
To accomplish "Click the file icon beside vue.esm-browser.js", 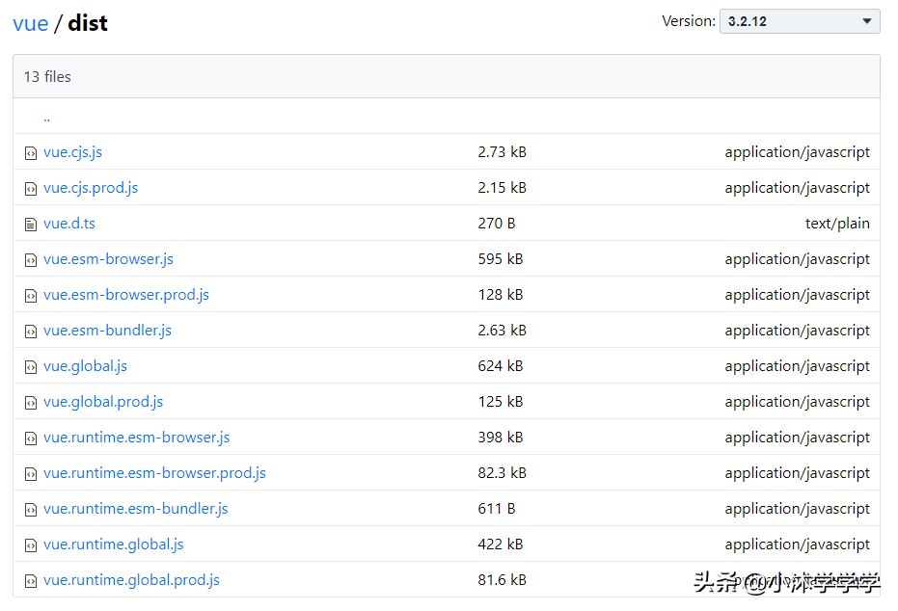I will tap(30, 258).
